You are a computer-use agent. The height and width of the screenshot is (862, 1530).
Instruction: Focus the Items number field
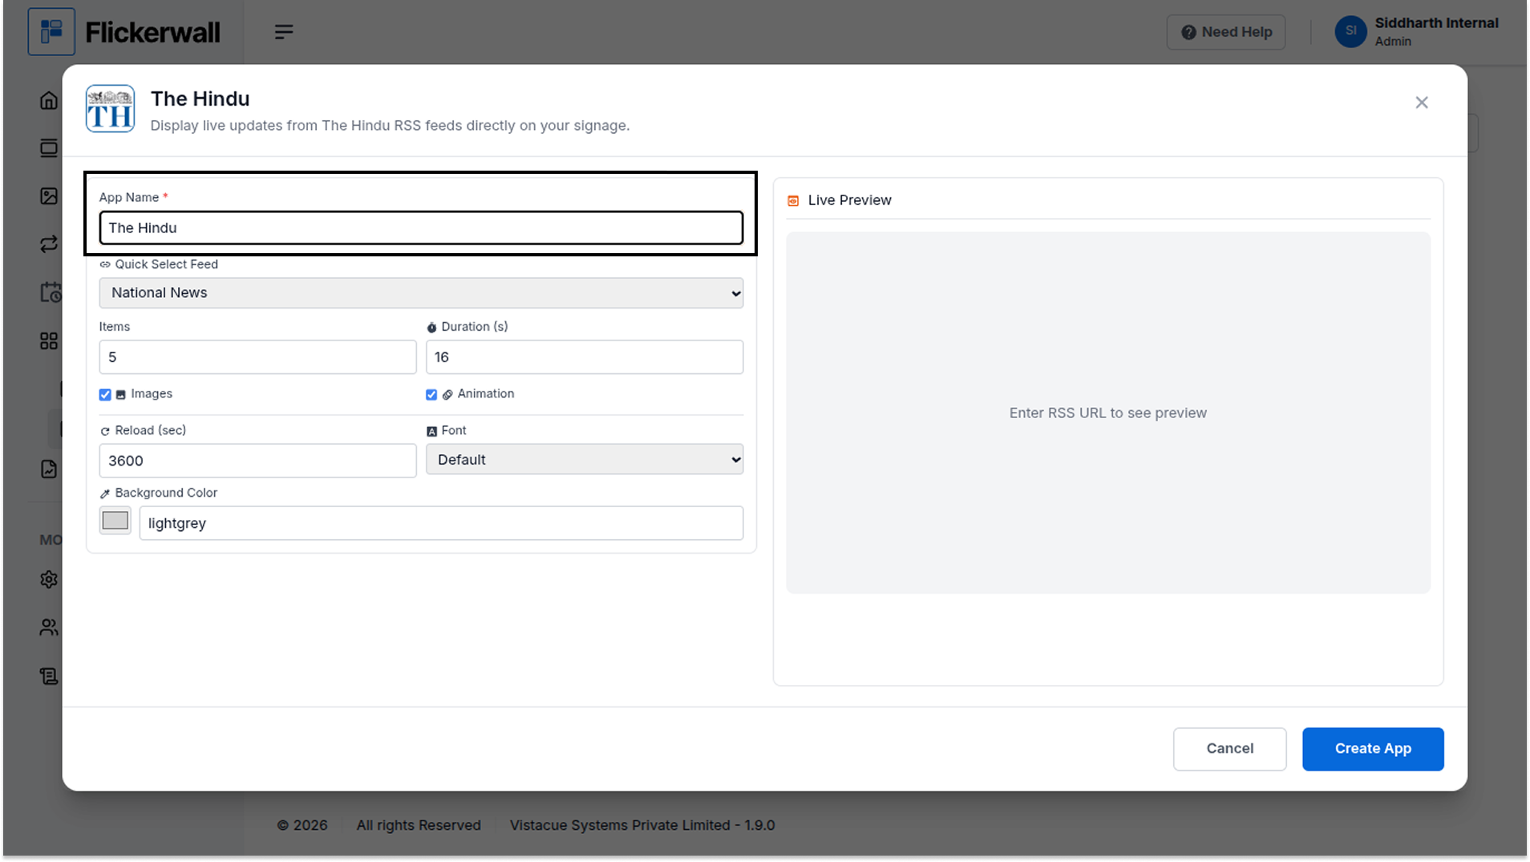pos(257,357)
